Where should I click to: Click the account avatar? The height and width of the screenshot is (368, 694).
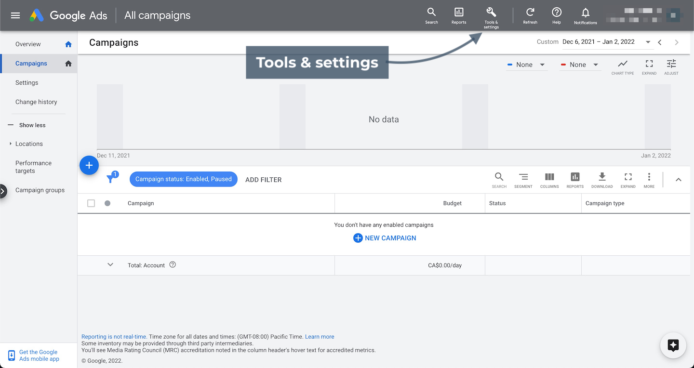673,16
